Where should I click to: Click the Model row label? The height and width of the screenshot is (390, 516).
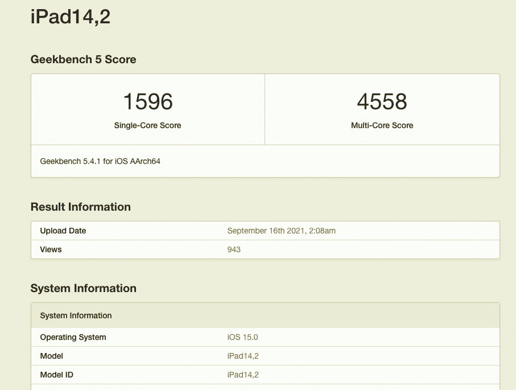pyautogui.click(x=51, y=356)
